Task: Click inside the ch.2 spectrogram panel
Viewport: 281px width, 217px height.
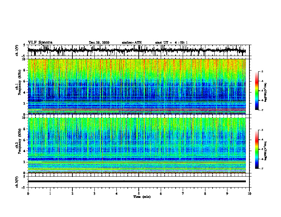Action: coord(137,145)
